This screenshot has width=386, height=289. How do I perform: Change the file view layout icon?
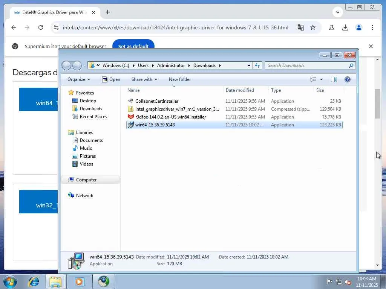tap(313, 79)
